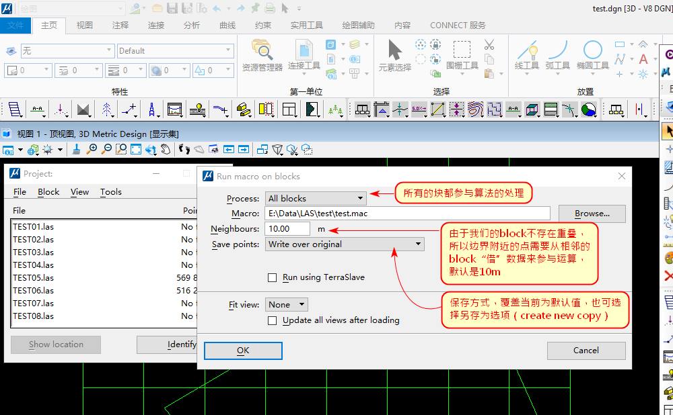The width and height of the screenshot is (673, 415).
Task: Click the save floppy disk icon in title bar
Action: (172, 8)
